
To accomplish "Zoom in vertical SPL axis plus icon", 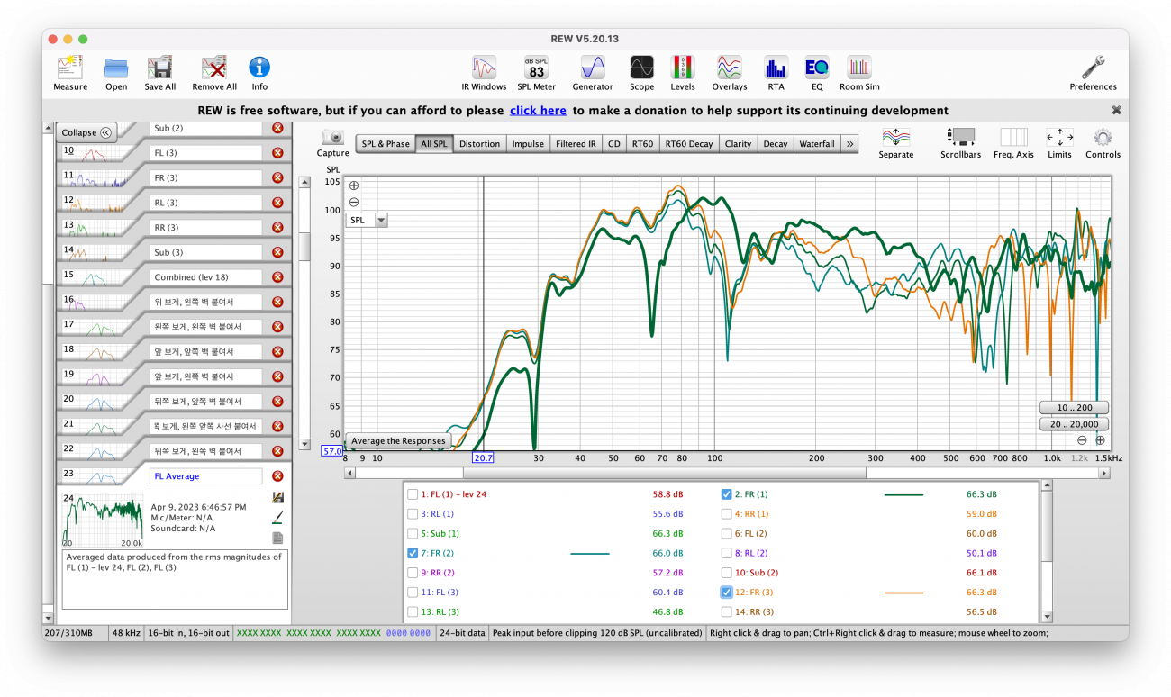I will [354, 186].
